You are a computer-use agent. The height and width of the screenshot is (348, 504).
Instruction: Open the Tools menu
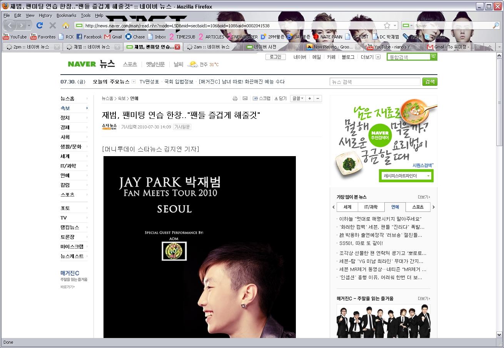(85, 15)
